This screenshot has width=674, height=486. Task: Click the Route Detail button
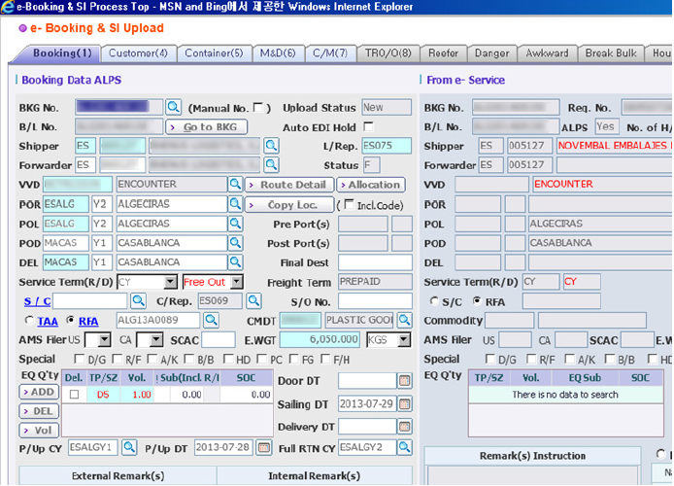click(289, 185)
